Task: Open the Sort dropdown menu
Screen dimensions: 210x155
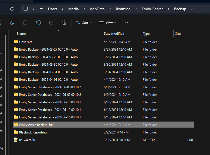Action: 84,23
